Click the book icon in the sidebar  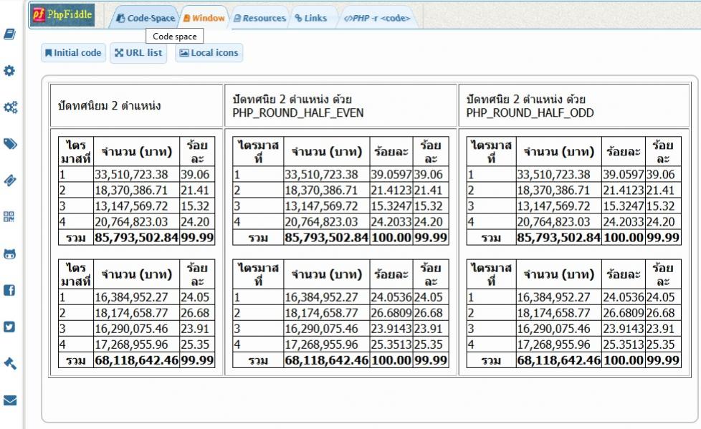click(x=10, y=34)
